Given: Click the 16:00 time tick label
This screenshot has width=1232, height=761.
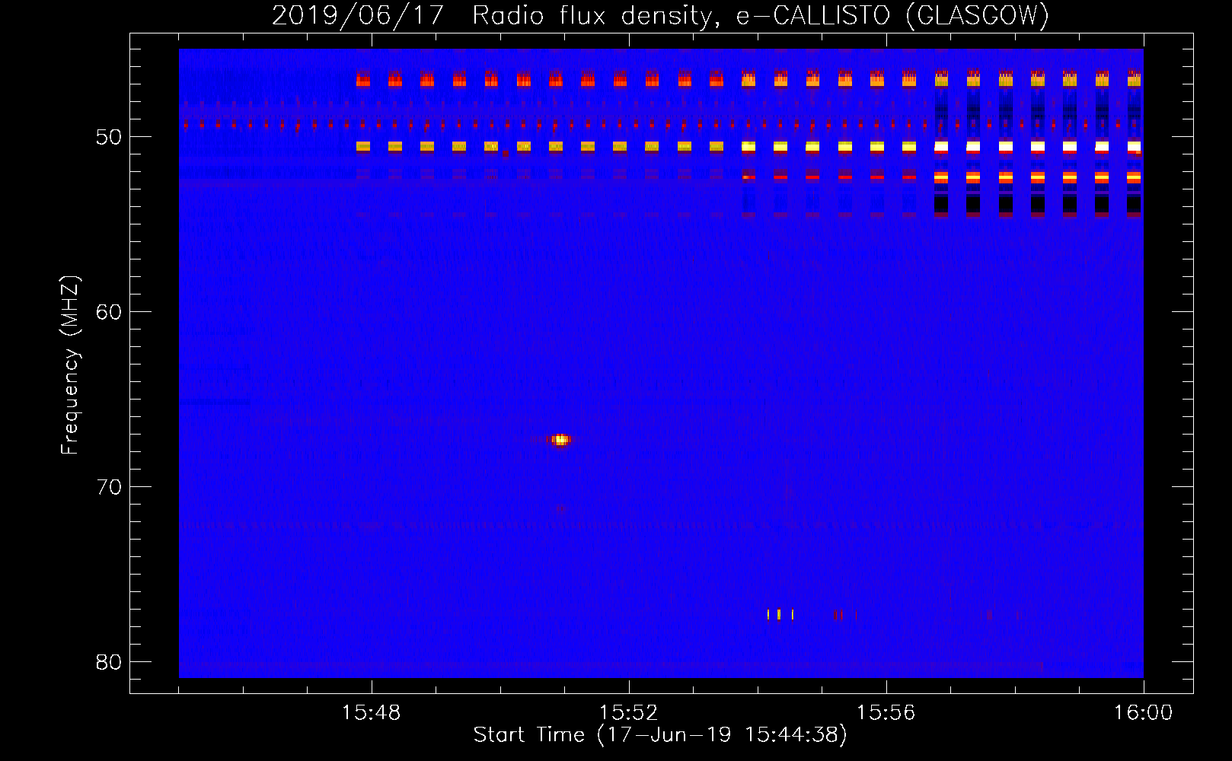Looking at the screenshot, I should 1143,713.
